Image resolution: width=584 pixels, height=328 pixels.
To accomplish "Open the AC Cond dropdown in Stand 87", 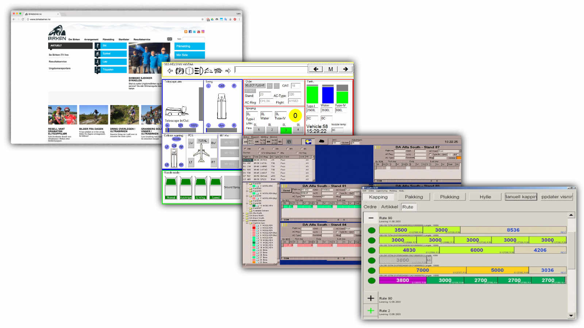I will point(460,151).
